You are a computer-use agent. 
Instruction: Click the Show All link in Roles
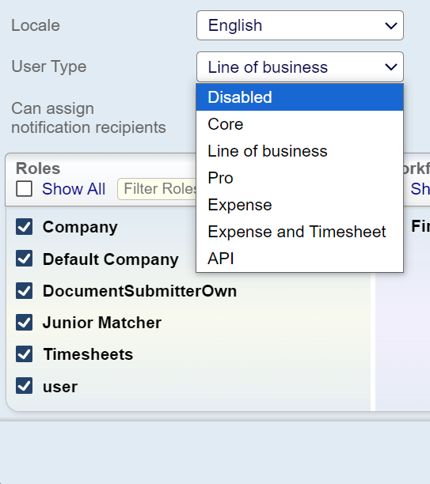[x=74, y=188]
